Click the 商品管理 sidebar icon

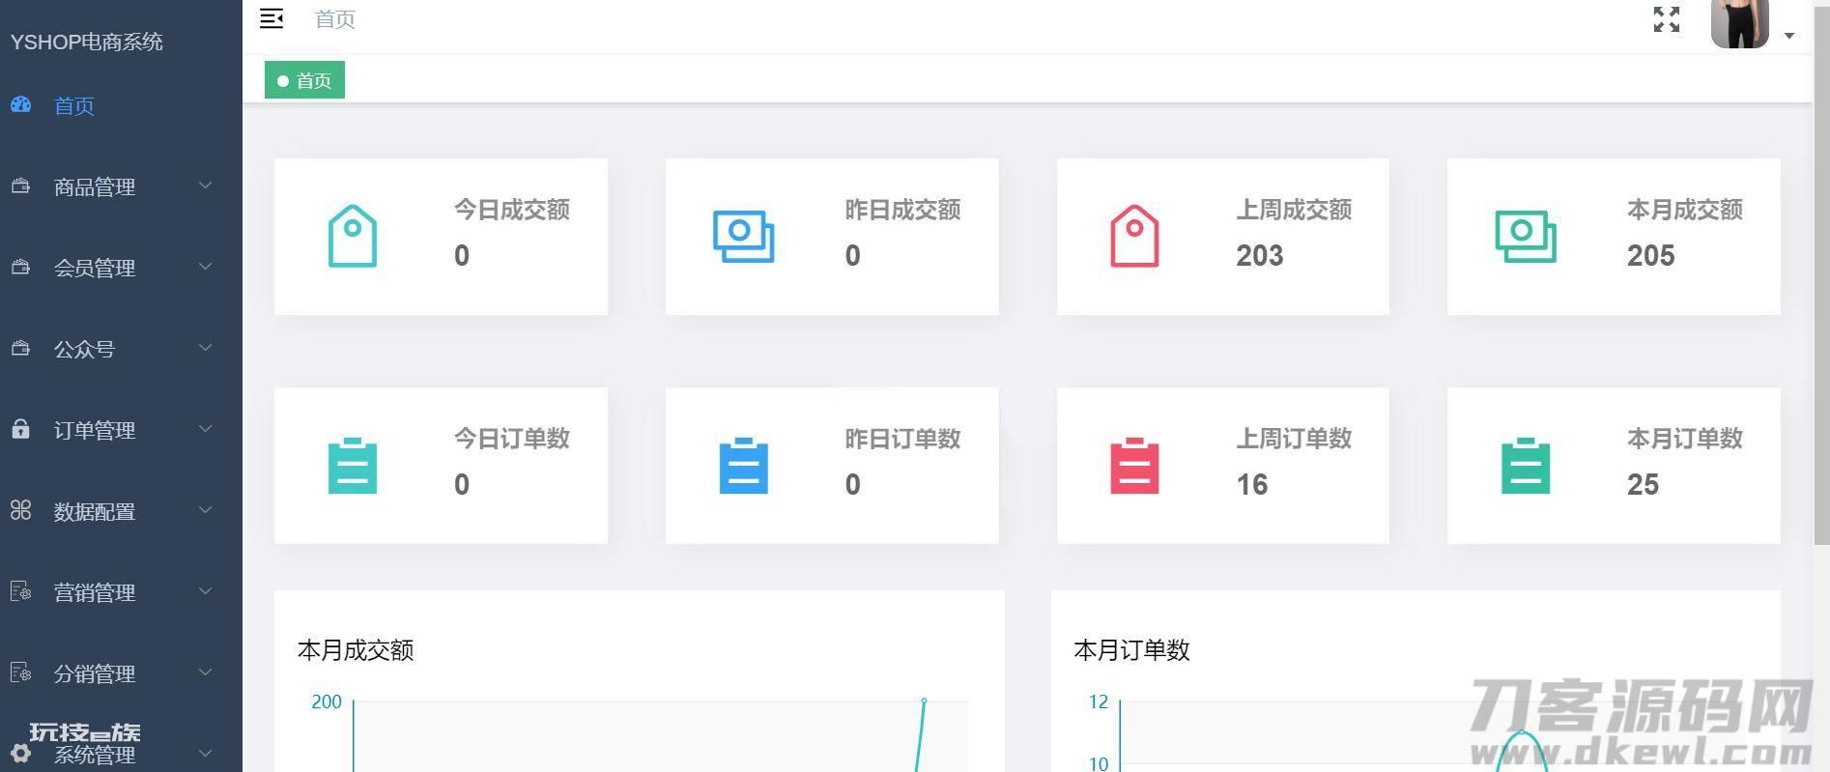(x=20, y=186)
